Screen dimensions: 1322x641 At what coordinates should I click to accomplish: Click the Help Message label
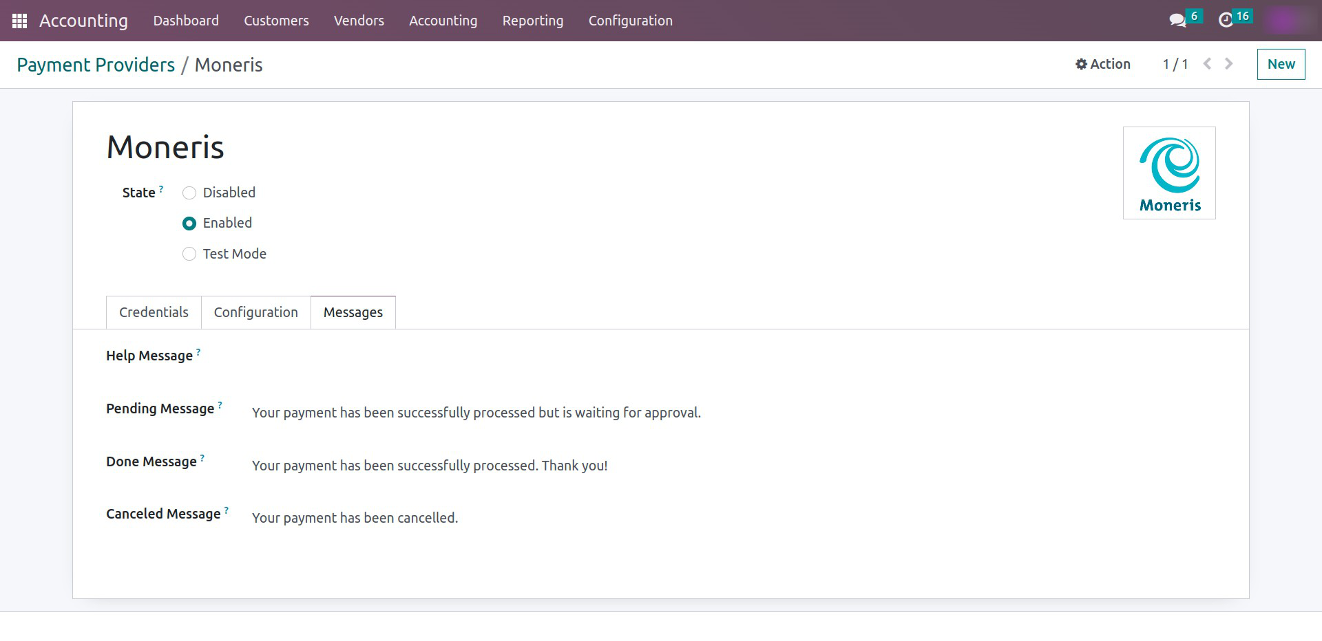[x=149, y=356]
